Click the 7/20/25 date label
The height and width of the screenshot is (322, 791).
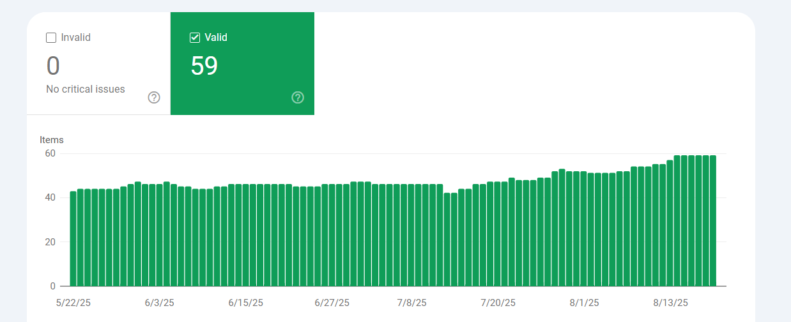498,303
